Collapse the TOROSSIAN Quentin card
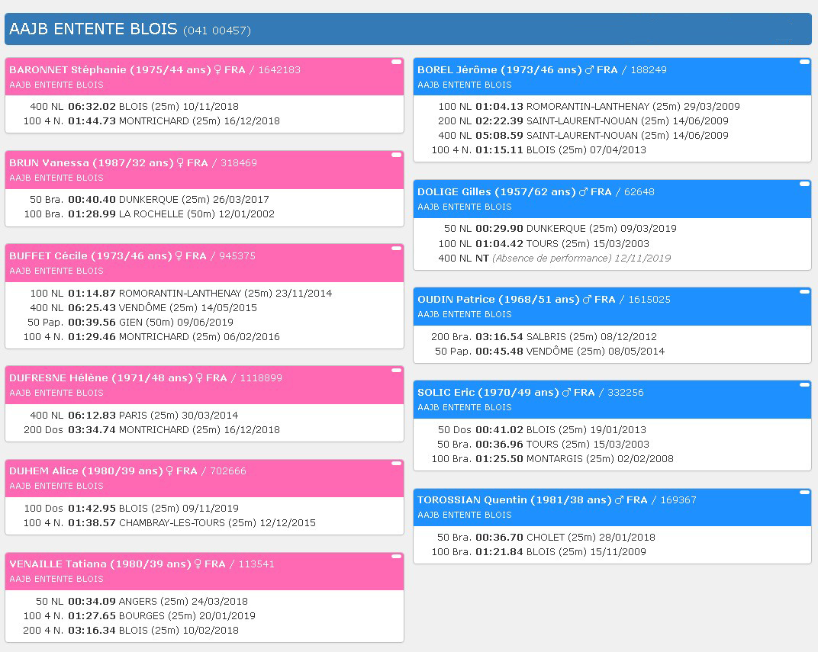Image resolution: width=818 pixels, height=652 pixels. coord(804,492)
